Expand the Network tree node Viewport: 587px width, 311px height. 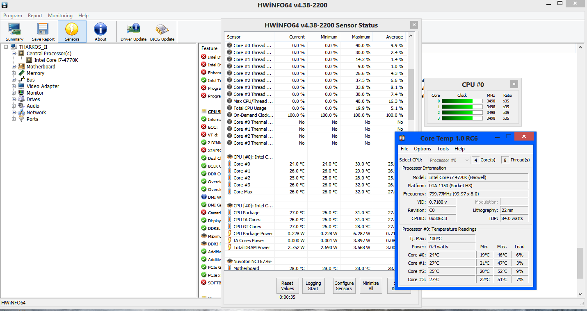pos(14,112)
